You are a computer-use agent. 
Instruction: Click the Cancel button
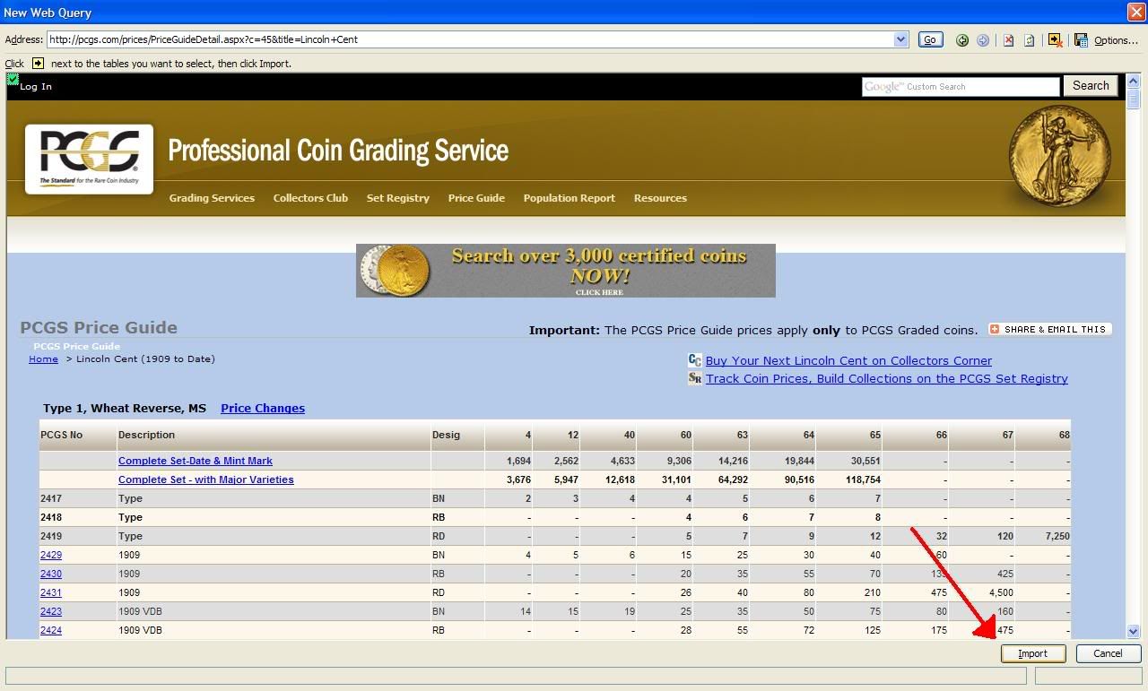[1109, 653]
